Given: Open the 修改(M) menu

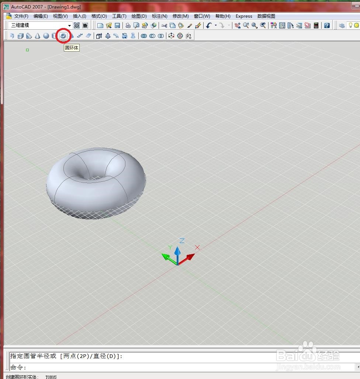Looking at the screenshot, I should tap(181, 16).
